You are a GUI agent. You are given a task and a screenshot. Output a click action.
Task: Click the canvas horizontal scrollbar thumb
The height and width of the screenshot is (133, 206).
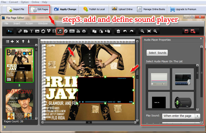tap(89, 122)
